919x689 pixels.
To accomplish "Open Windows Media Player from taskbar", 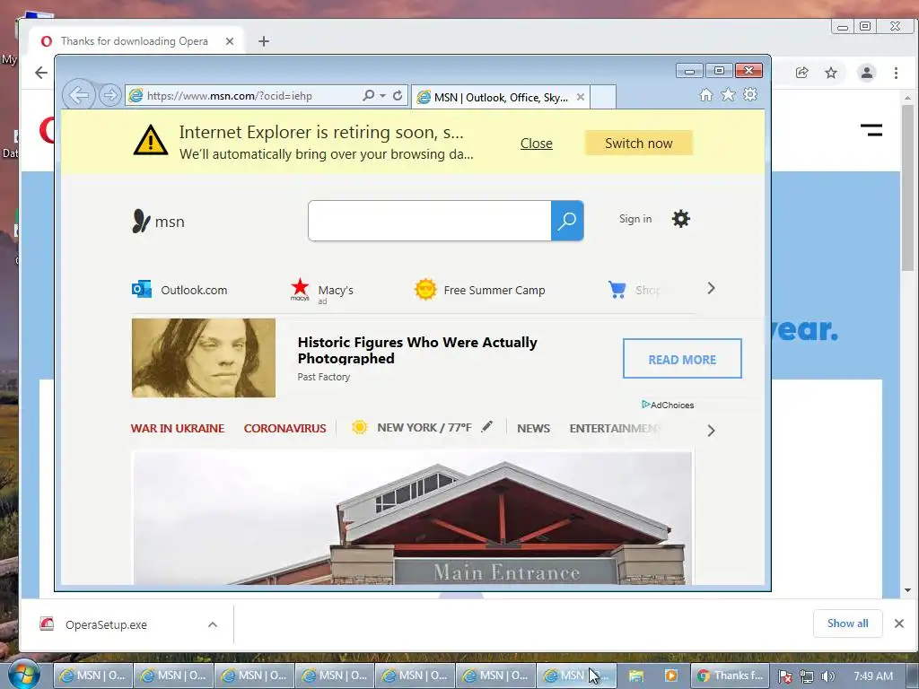I will [x=670, y=676].
